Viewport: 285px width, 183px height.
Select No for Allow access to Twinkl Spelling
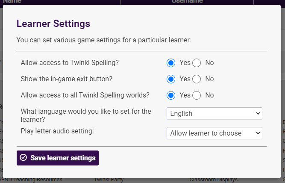[x=197, y=63]
